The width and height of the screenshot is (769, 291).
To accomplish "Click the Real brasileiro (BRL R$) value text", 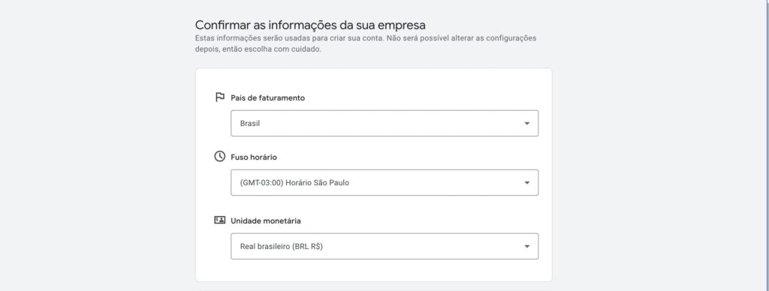I will point(281,247).
